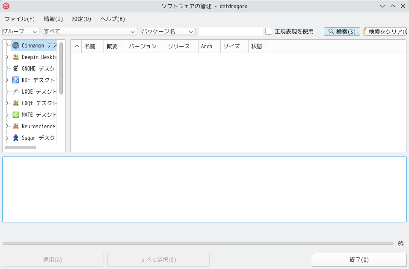Click the broom icon on 検索をクリア button
This screenshot has width=409, height=269.
tap(365, 31)
